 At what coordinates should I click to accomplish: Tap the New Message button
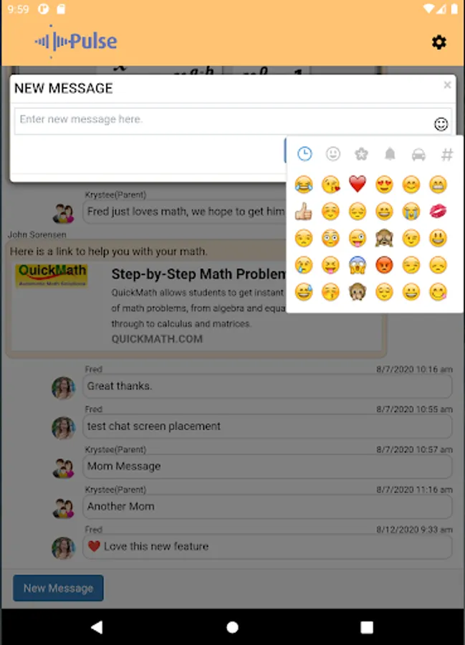click(58, 588)
